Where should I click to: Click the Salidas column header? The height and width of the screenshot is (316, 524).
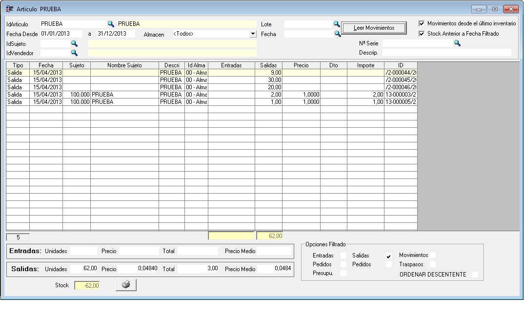[x=269, y=65]
